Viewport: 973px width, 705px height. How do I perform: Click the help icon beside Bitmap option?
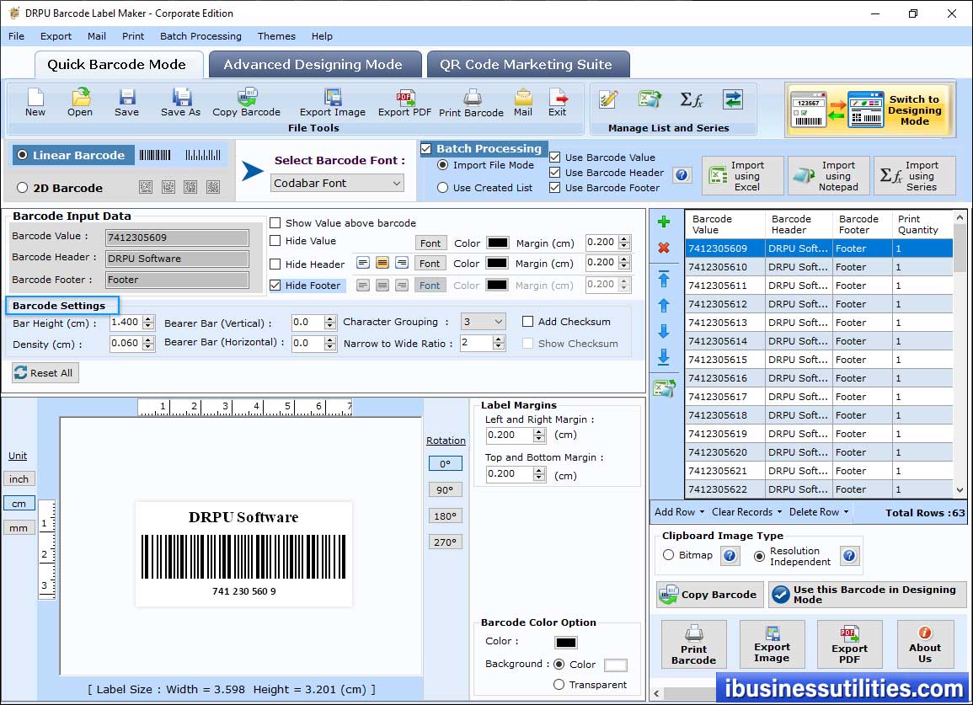[x=730, y=555]
